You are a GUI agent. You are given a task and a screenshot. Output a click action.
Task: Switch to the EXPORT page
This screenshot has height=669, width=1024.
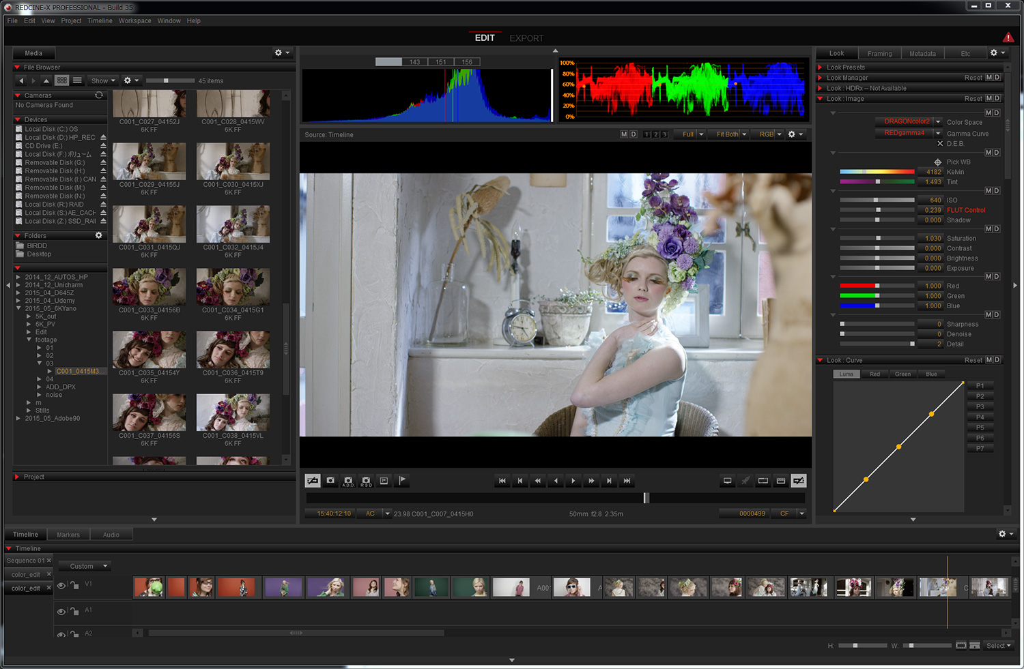pyautogui.click(x=526, y=38)
